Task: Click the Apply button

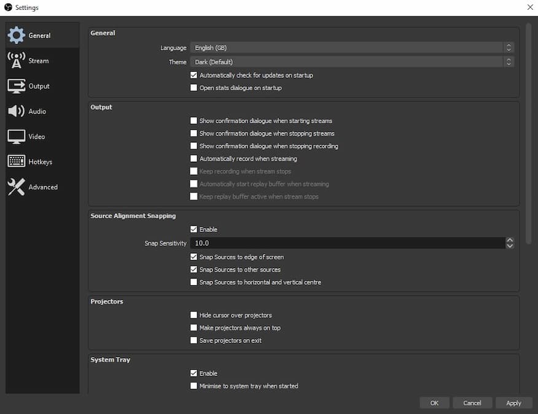Action: [x=513, y=403]
